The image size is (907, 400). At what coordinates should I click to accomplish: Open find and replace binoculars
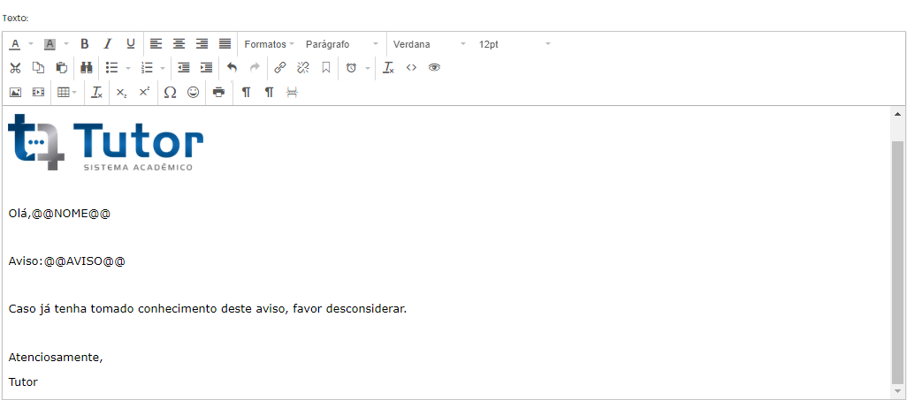point(87,68)
